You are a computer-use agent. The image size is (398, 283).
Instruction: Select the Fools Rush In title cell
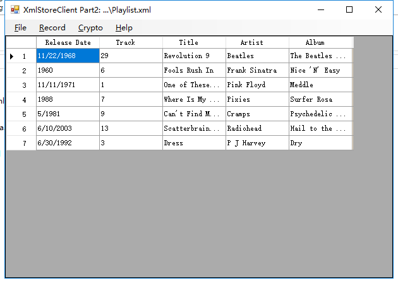[194, 70]
